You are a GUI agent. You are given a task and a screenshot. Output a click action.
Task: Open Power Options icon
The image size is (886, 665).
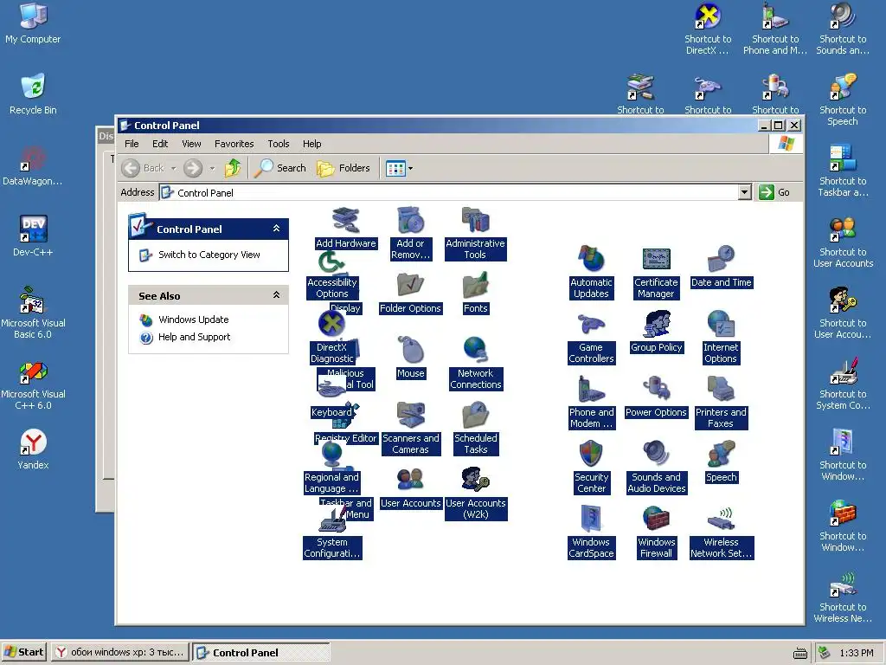(x=656, y=390)
